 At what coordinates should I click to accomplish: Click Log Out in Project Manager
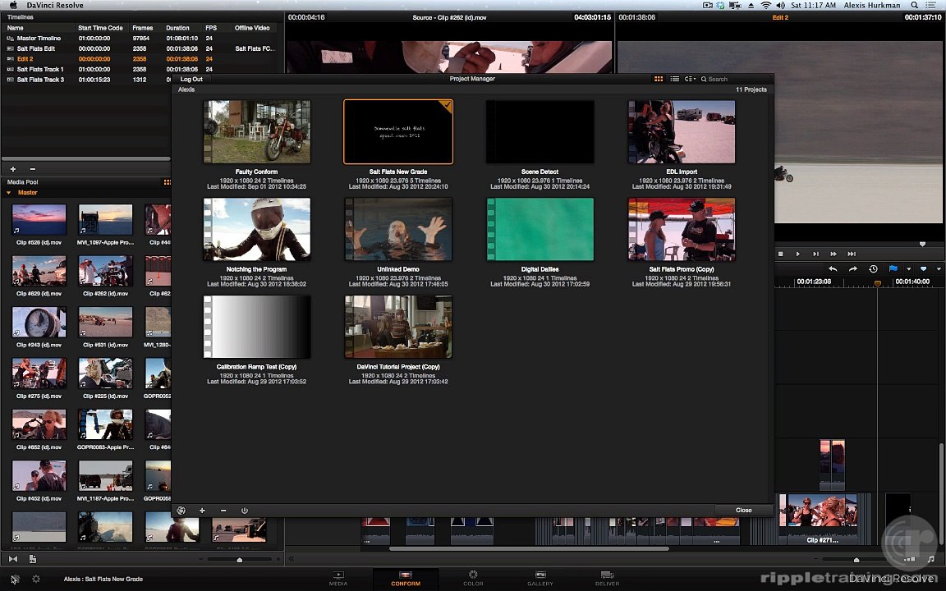pos(191,79)
